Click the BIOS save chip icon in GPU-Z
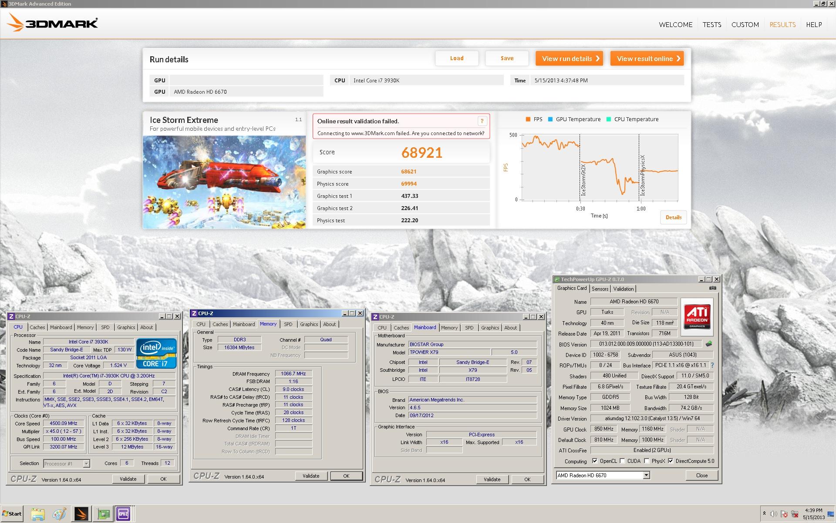The image size is (836, 523). click(x=709, y=344)
